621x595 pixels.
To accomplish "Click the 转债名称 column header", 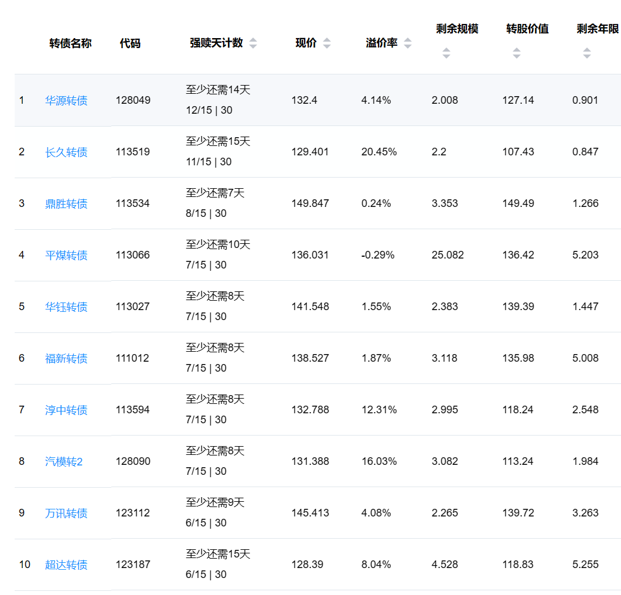I will [x=70, y=43].
